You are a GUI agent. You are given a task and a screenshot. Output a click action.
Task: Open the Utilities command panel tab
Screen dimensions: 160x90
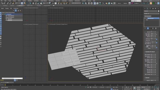point(158,8)
